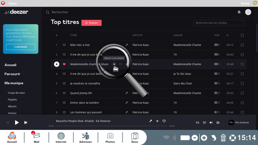The width and height of the screenshot is (258, 145).
Task: Open audio settings equalizer icon
Action: point(218,122)
